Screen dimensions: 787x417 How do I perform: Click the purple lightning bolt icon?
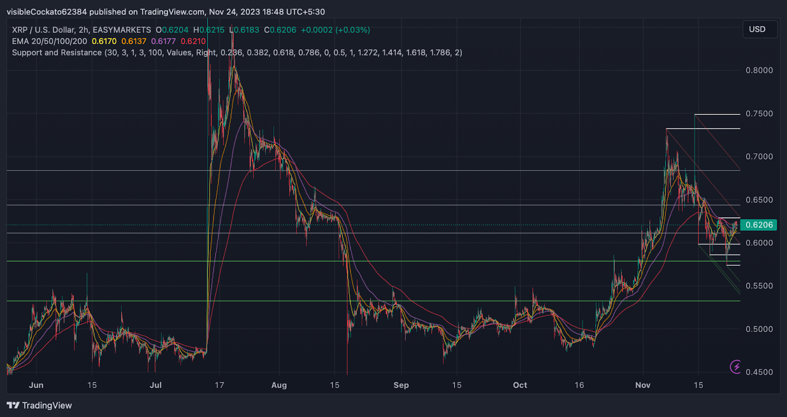pyautogui.click(x=736, y=366)
